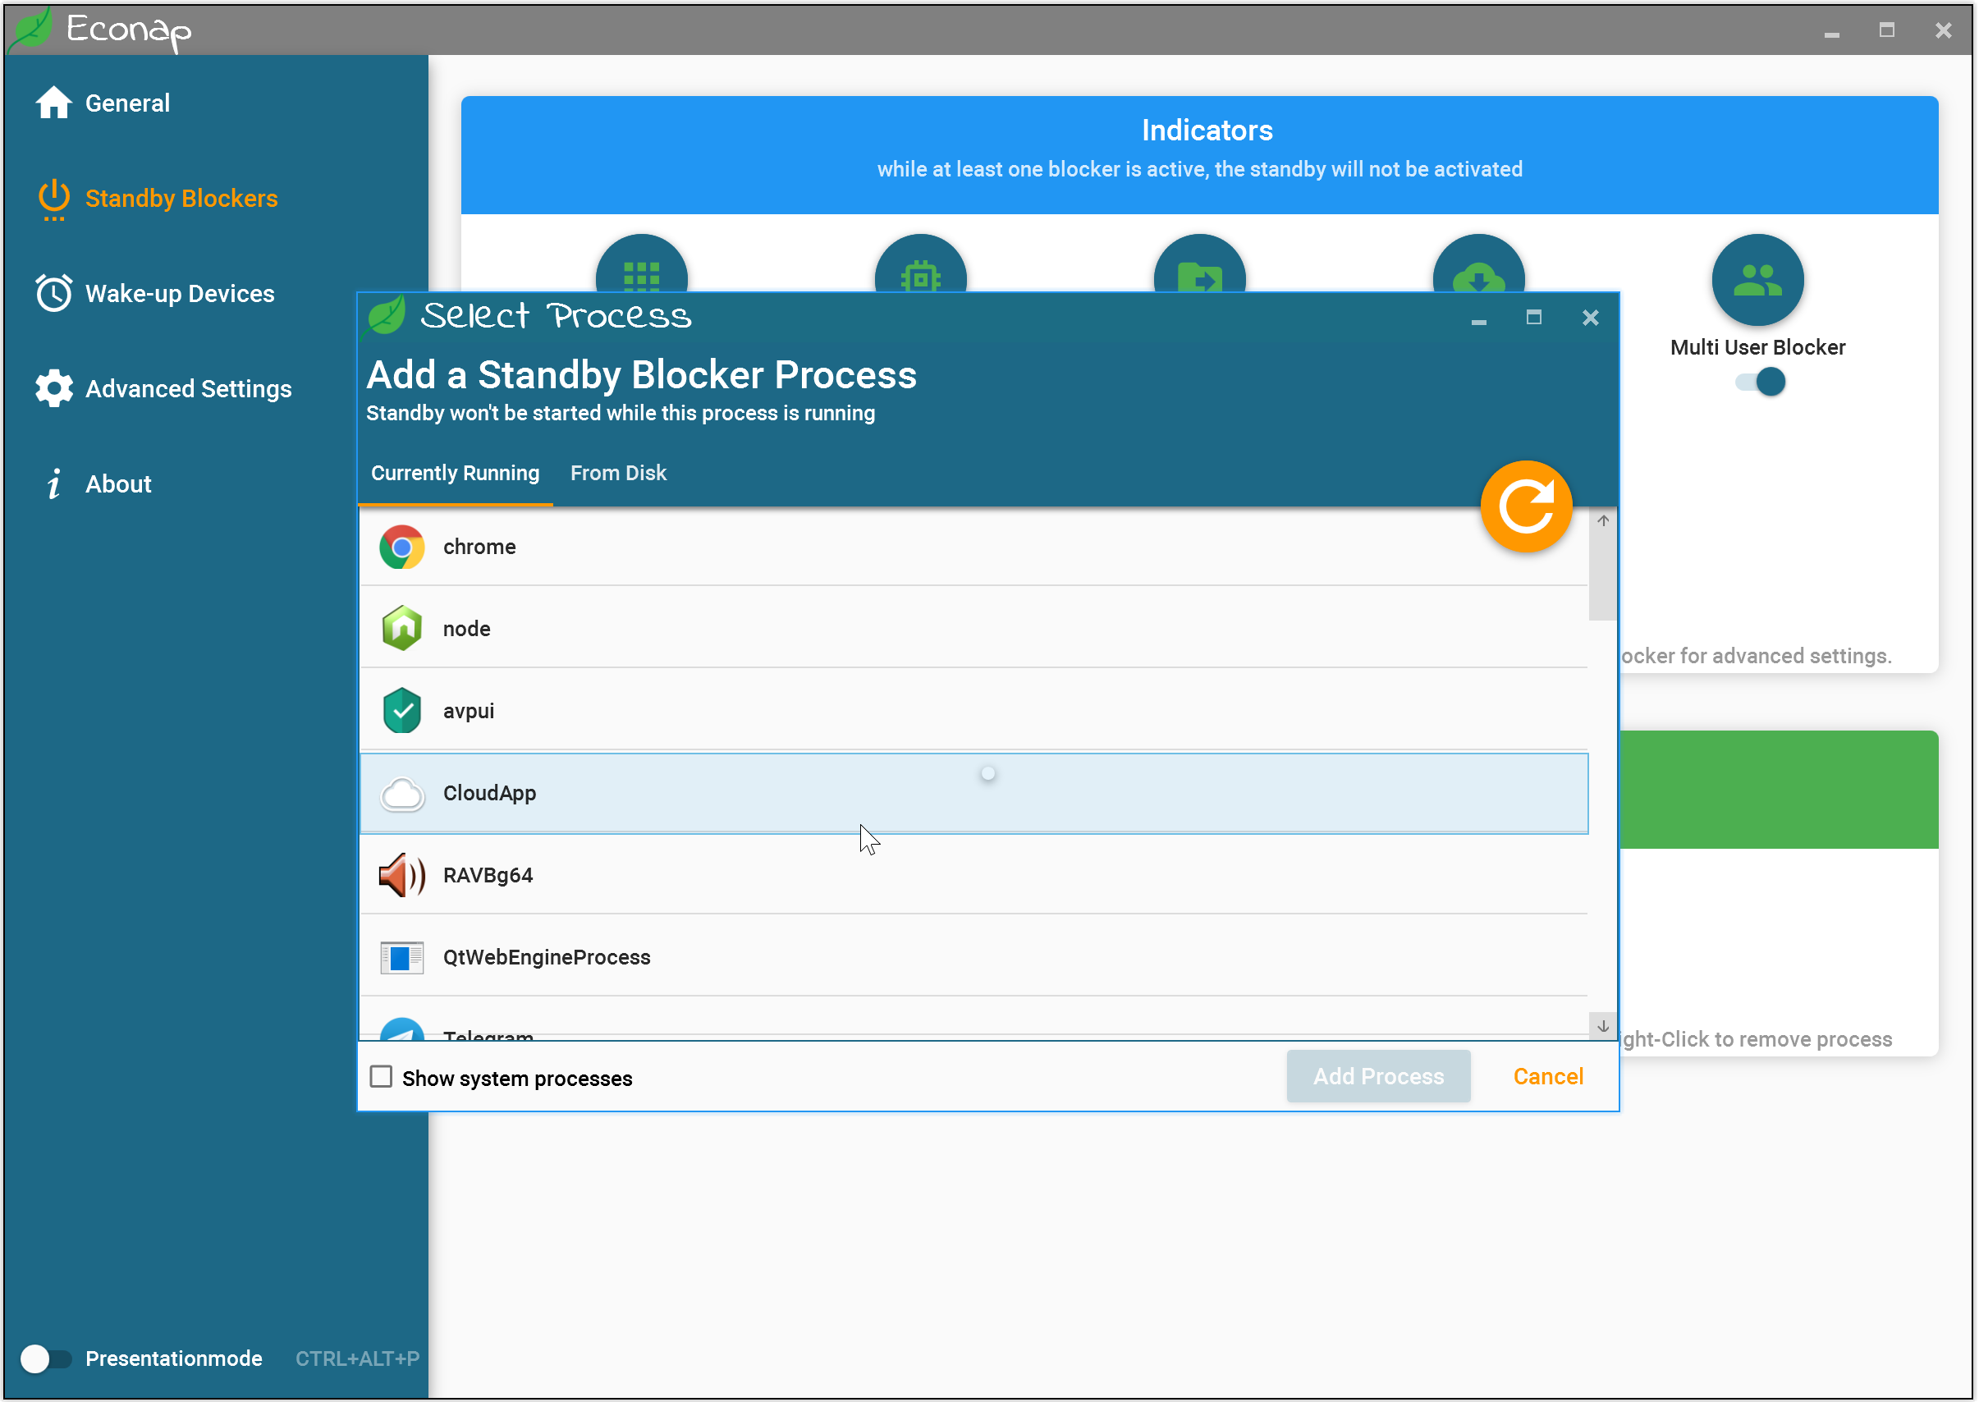Switch to From Disk tab
The width and height of the screenshot is (1979, 1402).
click(x=618, y=473)
